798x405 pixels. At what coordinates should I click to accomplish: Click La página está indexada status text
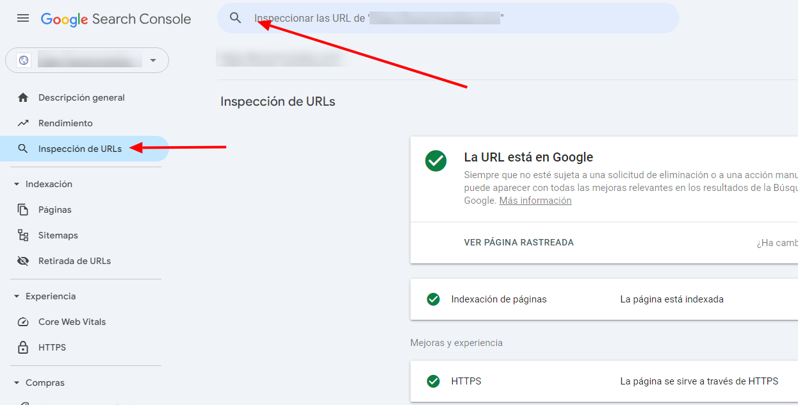672,299
